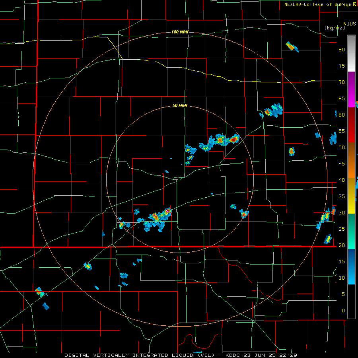Screen dimensions: 358x358
Task: Click the 10 value on the VIL scale
Action: tap(342, 278)
